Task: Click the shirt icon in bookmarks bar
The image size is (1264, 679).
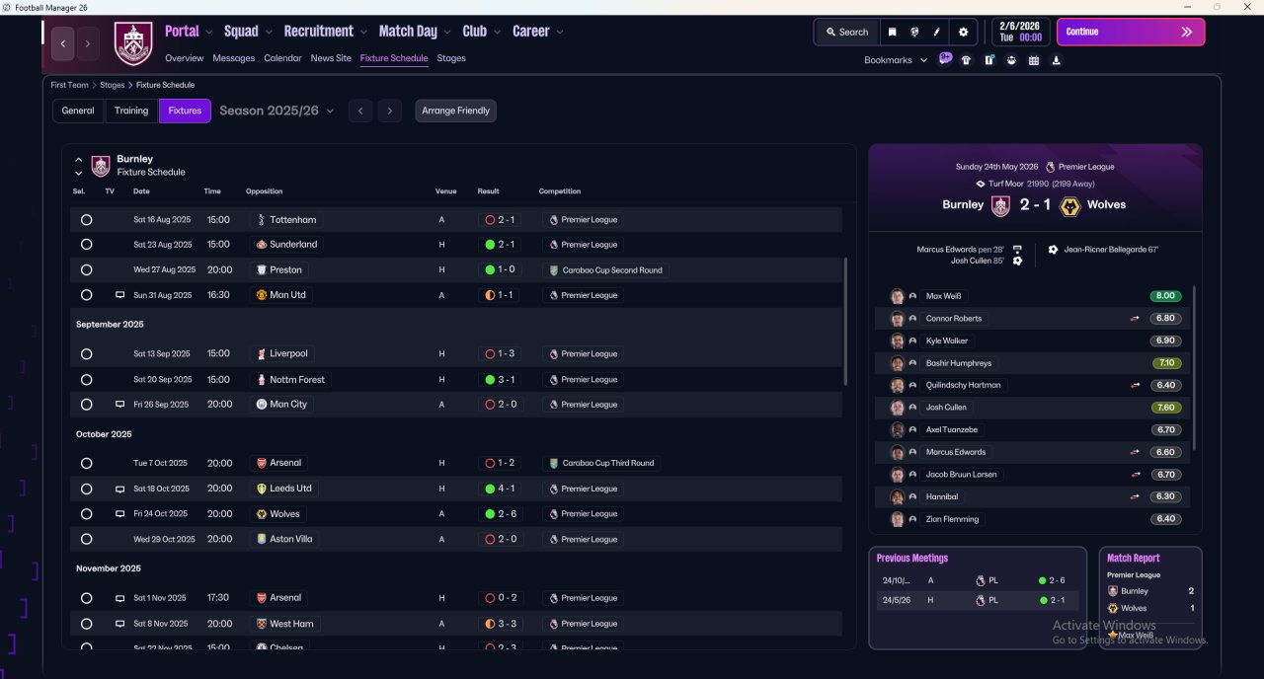Action: [966, 60]
